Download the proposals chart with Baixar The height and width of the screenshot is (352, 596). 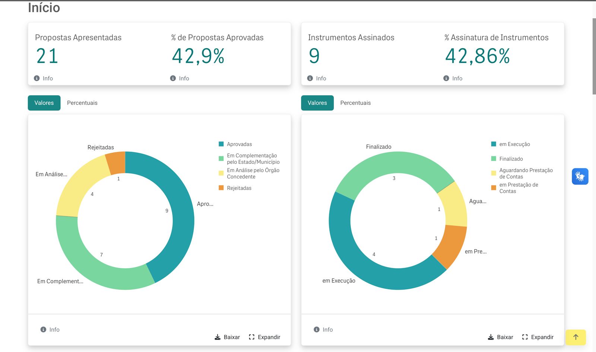click(x=227, y=337)
